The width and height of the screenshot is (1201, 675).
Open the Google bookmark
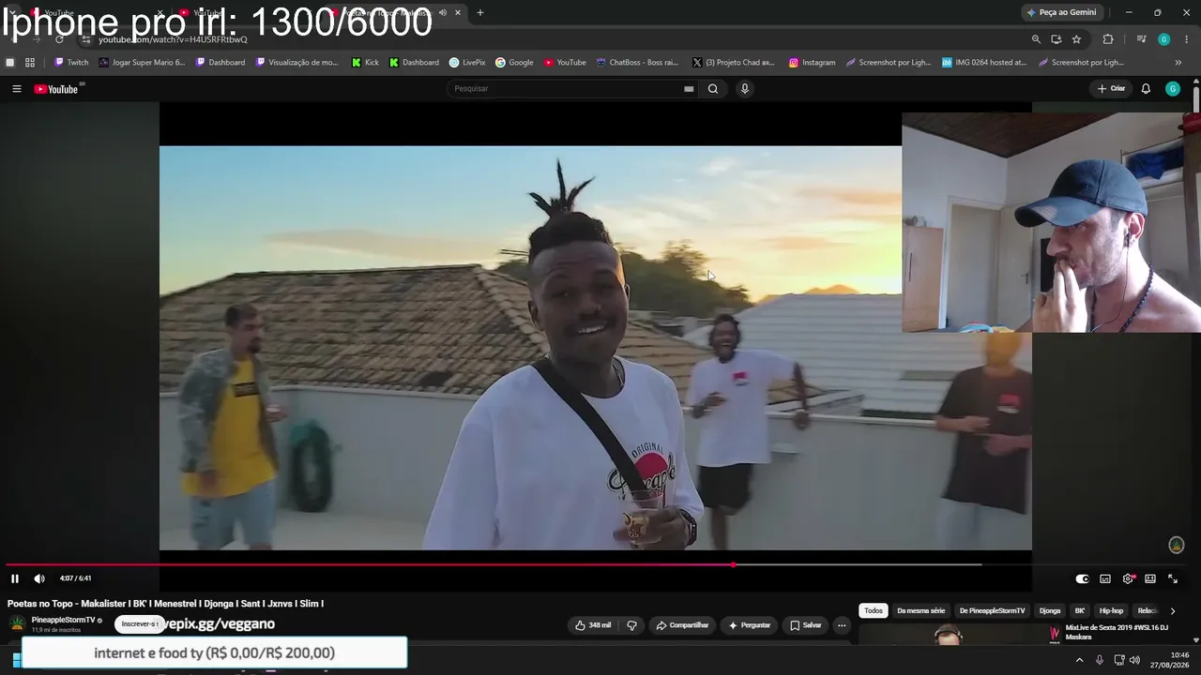[x=514, y=63]
